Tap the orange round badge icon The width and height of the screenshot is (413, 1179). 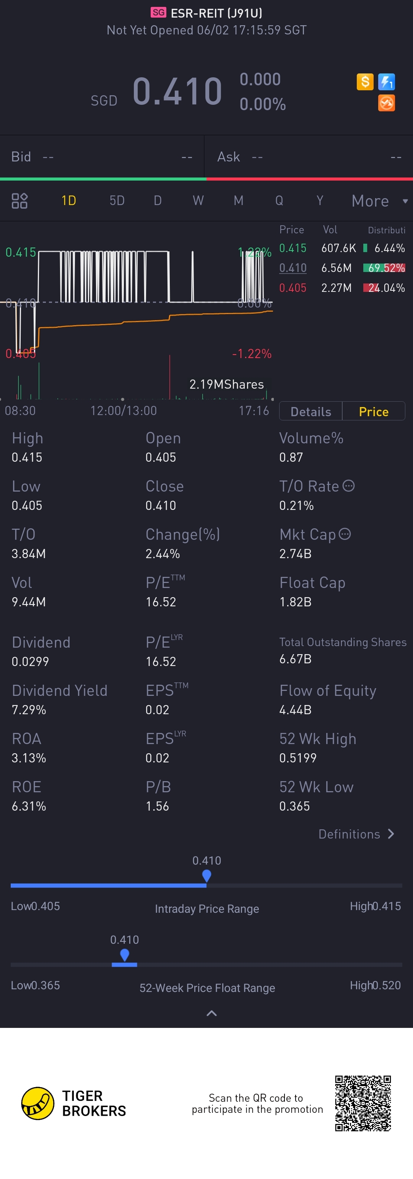click(387, 103)
